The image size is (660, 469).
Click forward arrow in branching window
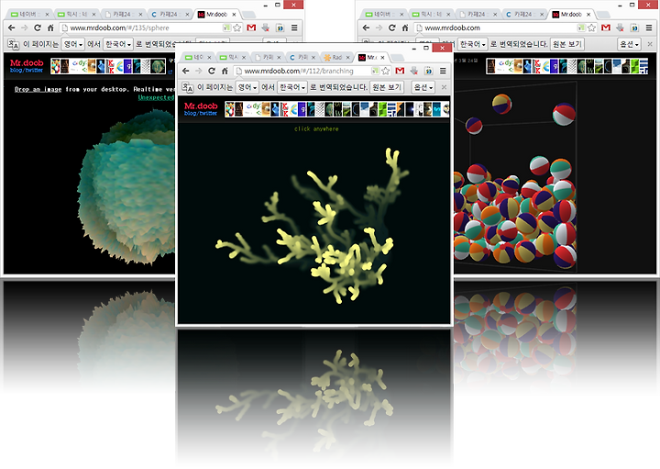(x=199, y=71)
